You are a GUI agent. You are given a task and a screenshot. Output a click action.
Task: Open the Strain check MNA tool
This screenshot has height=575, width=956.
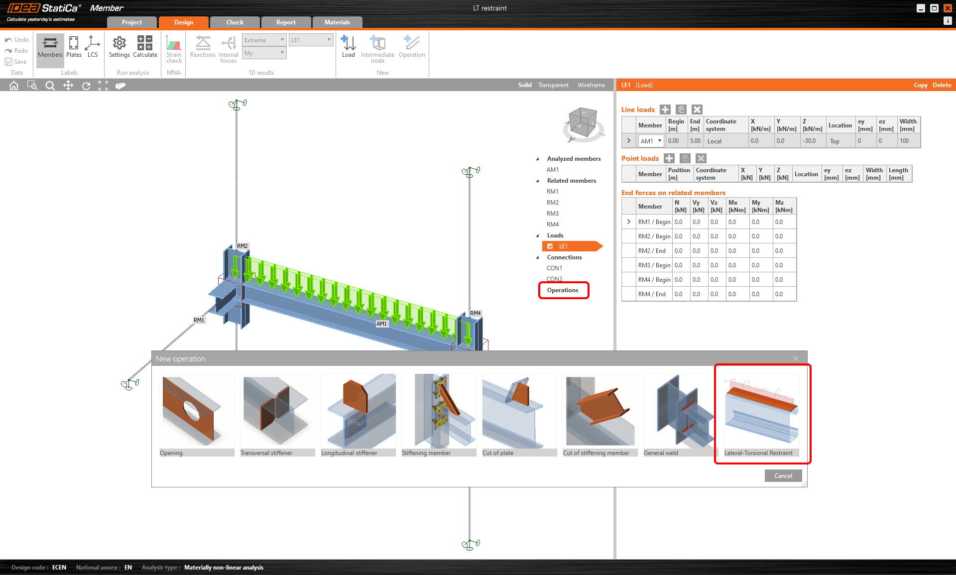(x=173, y=50)
